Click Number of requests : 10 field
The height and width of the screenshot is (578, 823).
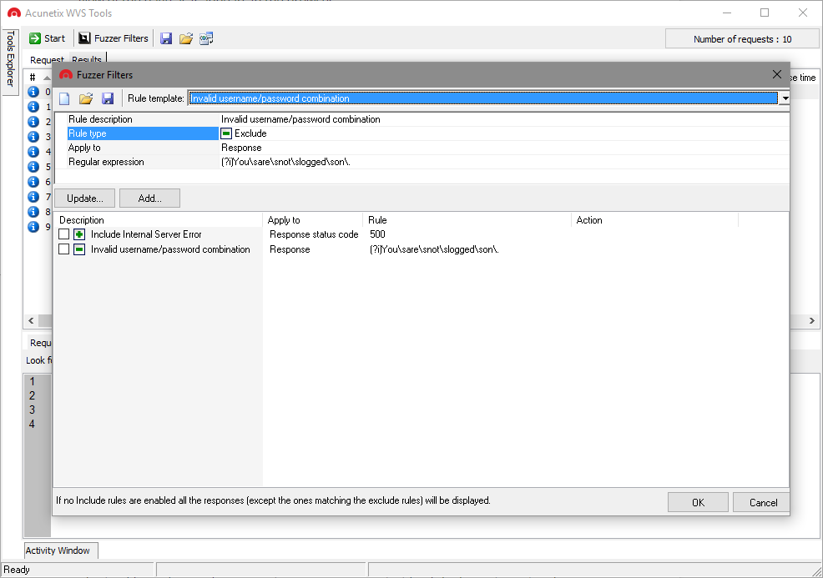pyautogui.click(x=742, y=39)
